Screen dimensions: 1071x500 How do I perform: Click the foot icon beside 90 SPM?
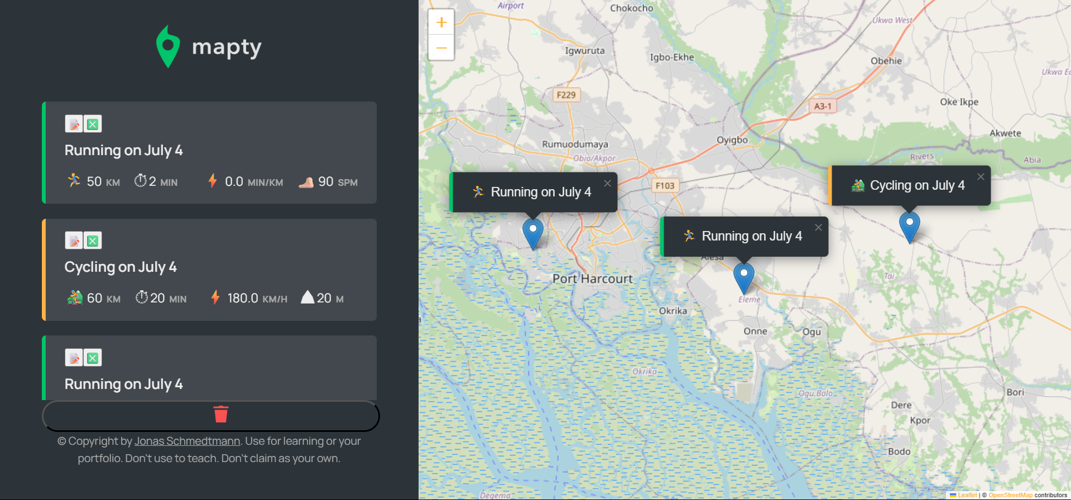[306, 182]
